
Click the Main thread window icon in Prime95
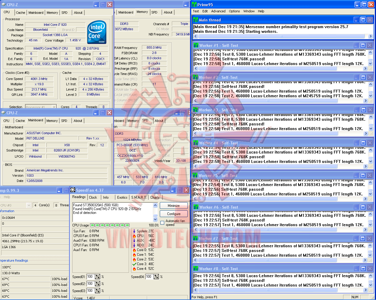[x=196, y=20]
